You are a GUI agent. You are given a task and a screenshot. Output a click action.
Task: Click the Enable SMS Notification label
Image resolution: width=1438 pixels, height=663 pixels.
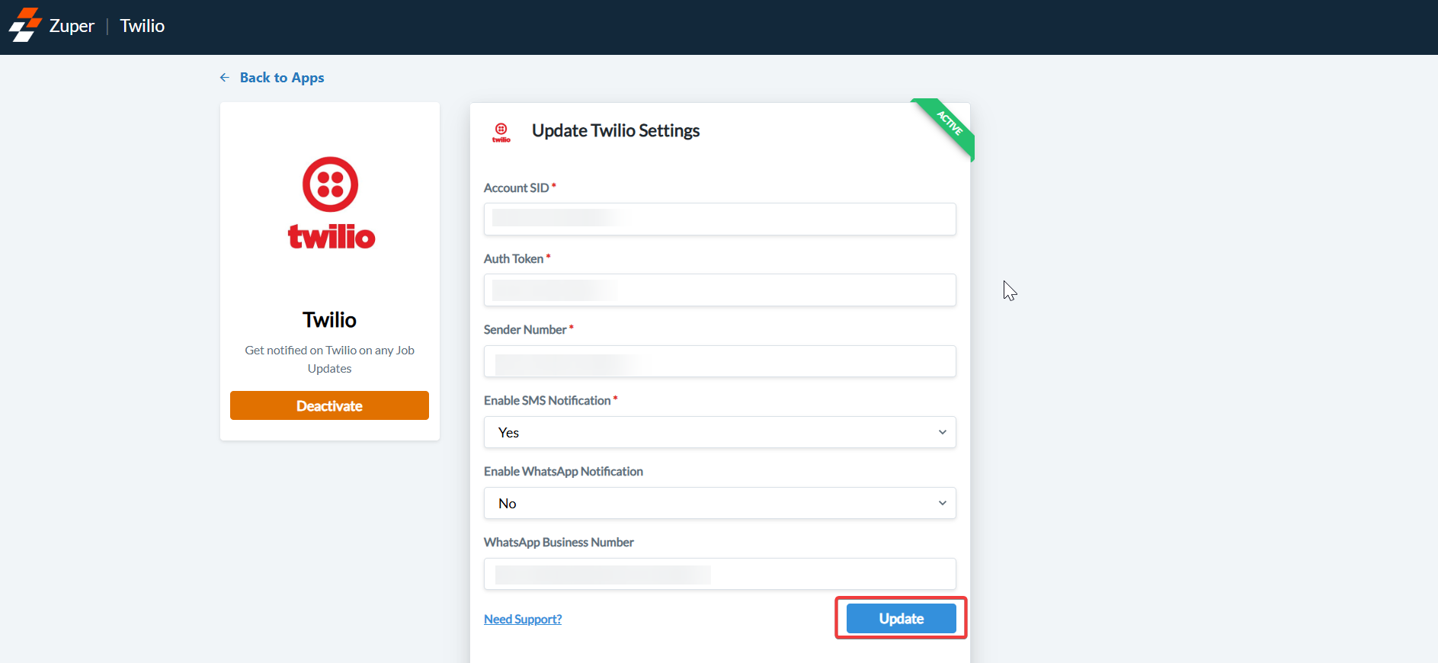pos(547,401)
